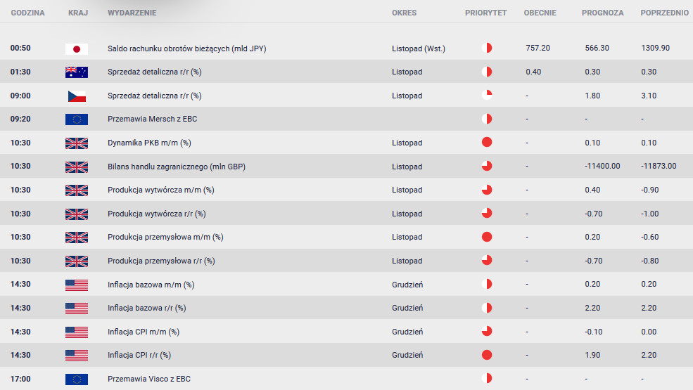The image size is (693, 390).
Task: Click priority indicator for Dynamika PKB m/m
Action: (486, 143)
